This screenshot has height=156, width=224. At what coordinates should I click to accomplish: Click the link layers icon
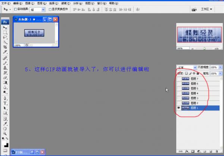181,152
